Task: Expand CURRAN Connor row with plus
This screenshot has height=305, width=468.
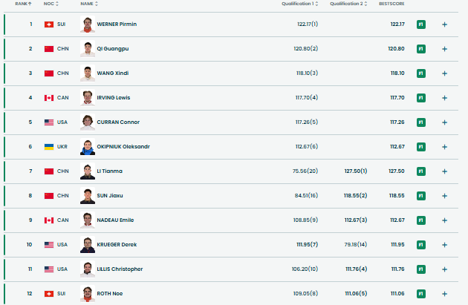Action: click(444, 122)
